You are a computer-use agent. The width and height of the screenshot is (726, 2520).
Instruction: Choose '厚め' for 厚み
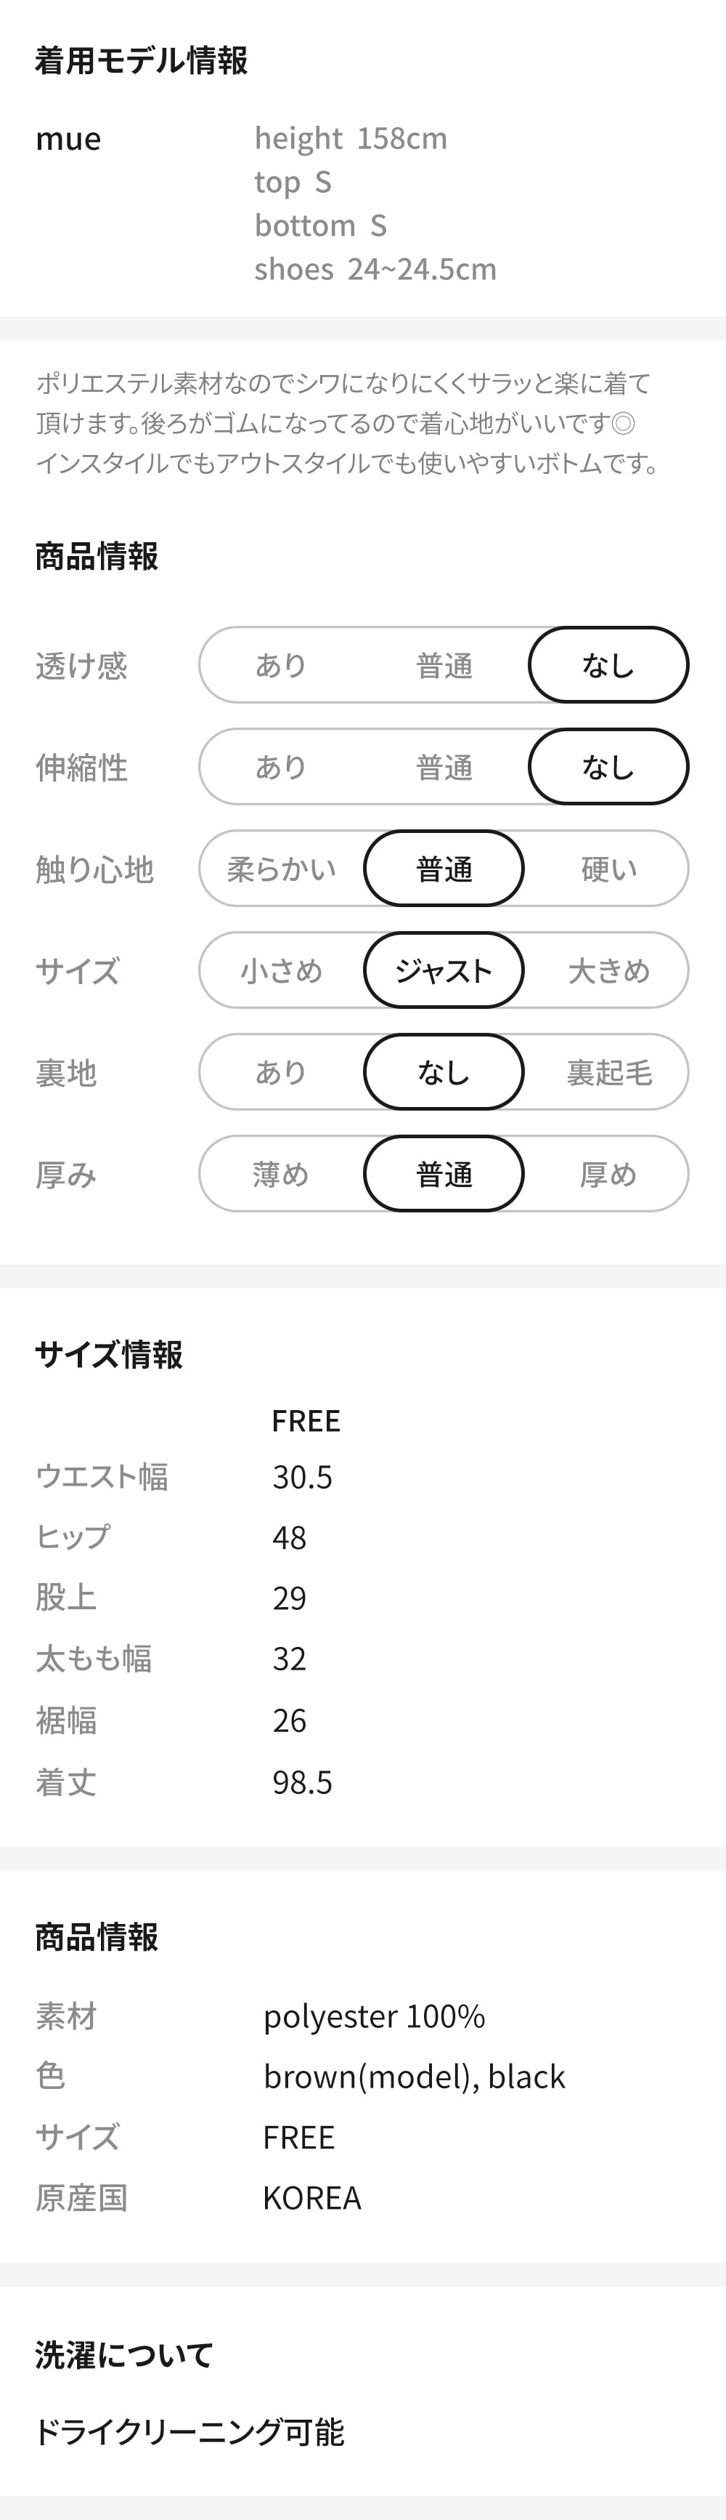coord(608,1174)
